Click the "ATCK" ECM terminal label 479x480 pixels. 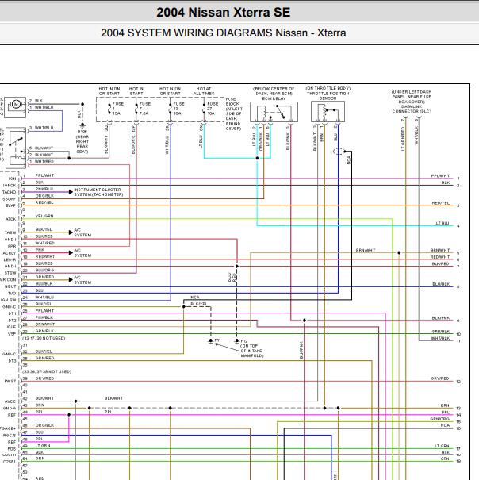point(11,219)
